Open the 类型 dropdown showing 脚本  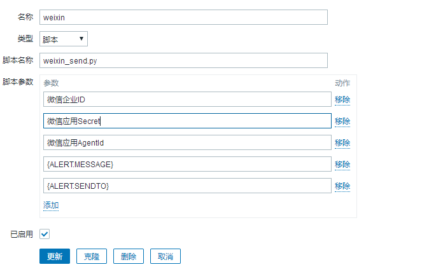click(x=64, y=39)
